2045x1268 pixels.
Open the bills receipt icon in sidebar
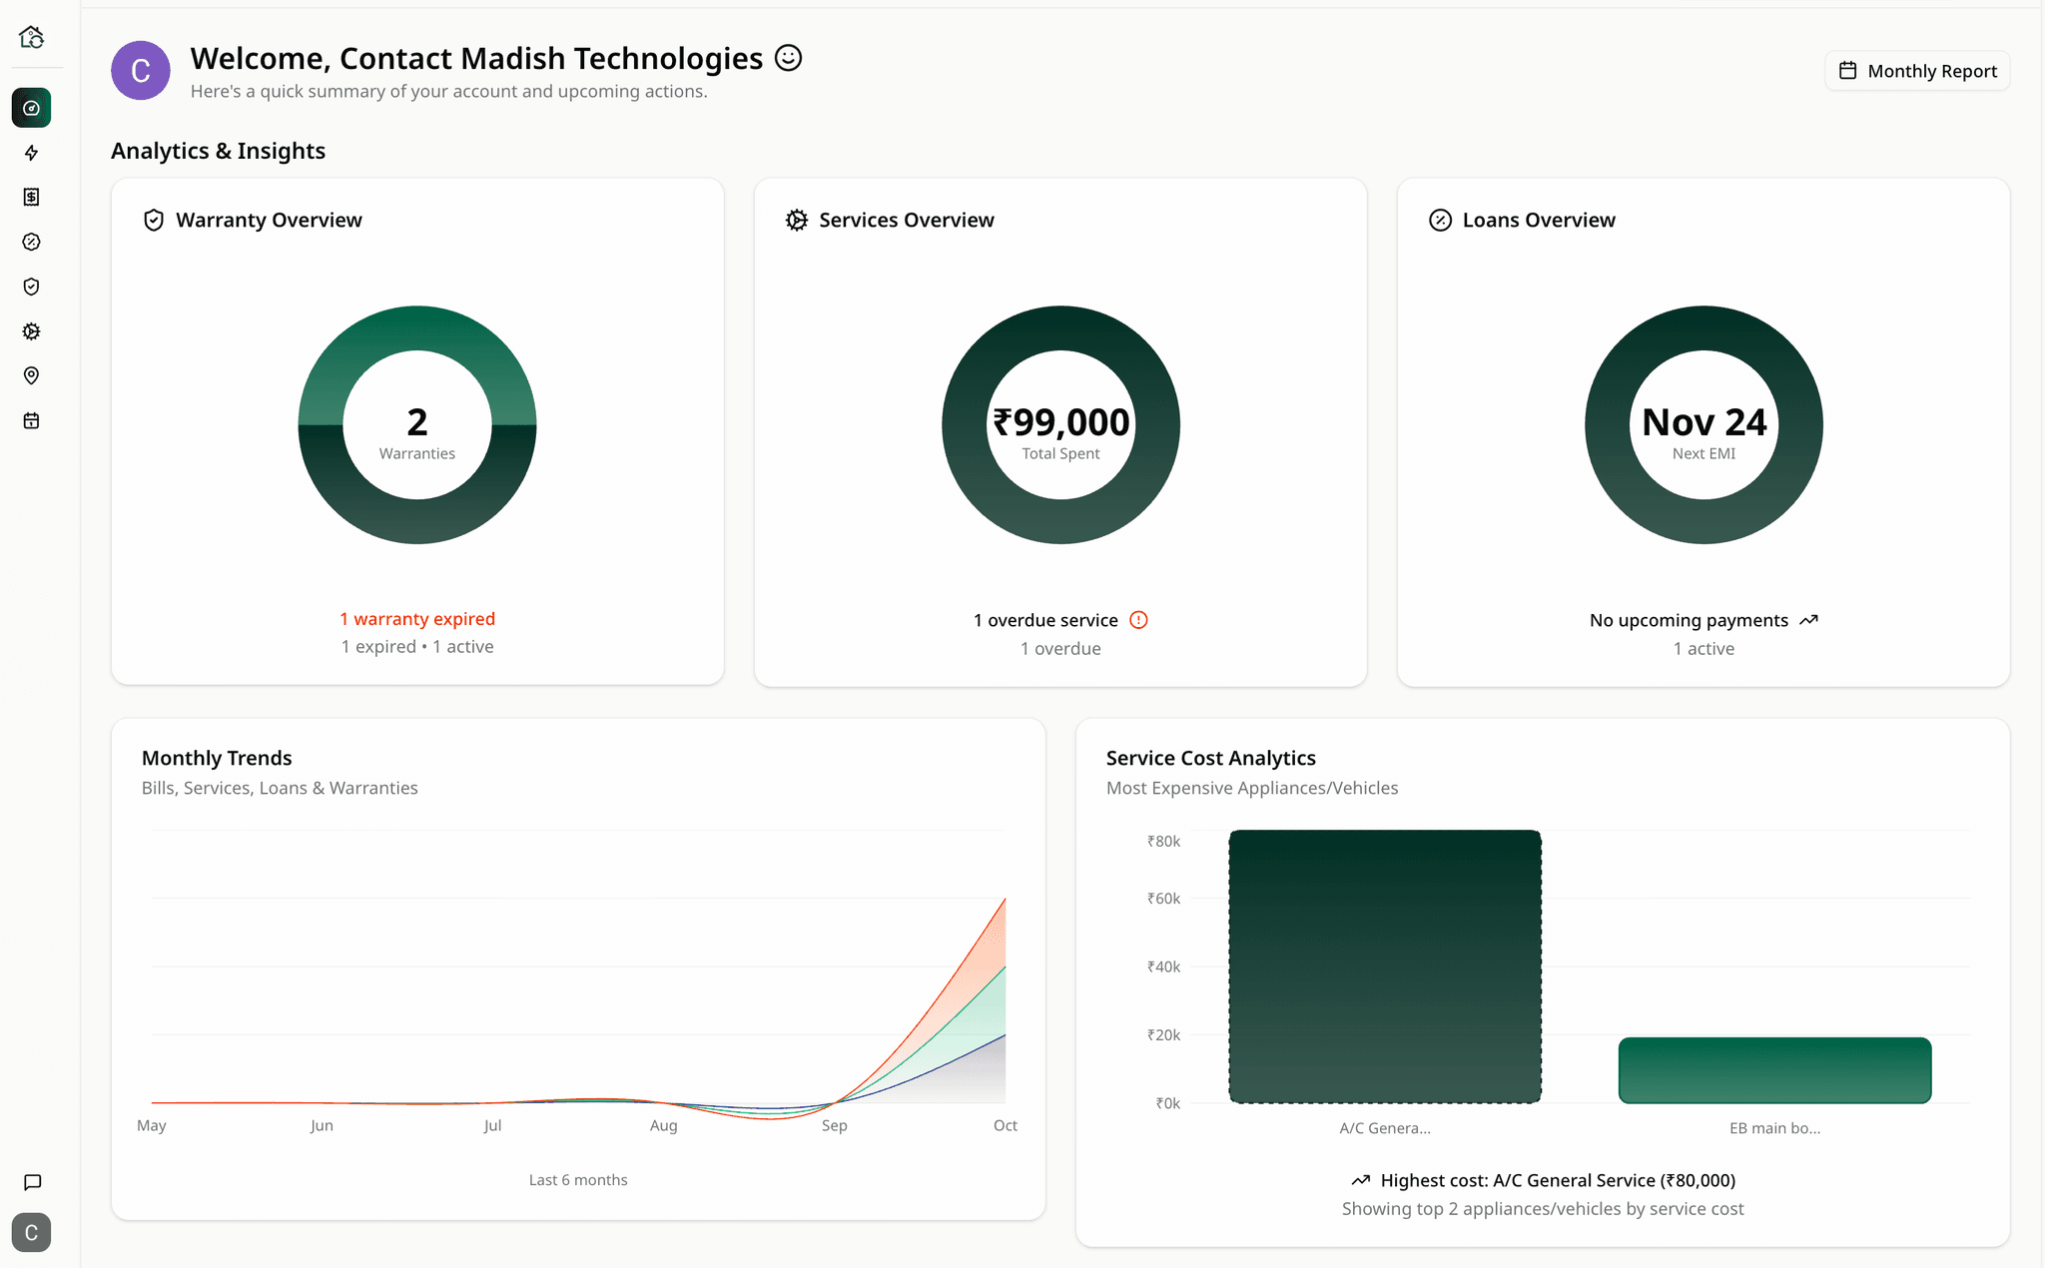tap(31, 197)
